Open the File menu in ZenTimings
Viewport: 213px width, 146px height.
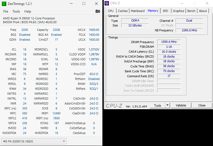tap(6, 11)
